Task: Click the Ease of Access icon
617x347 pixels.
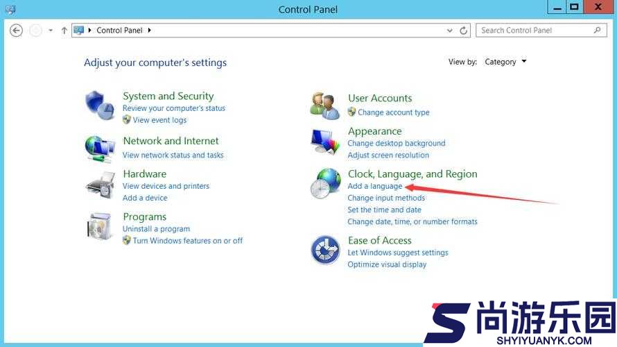Action: (325, 250)
